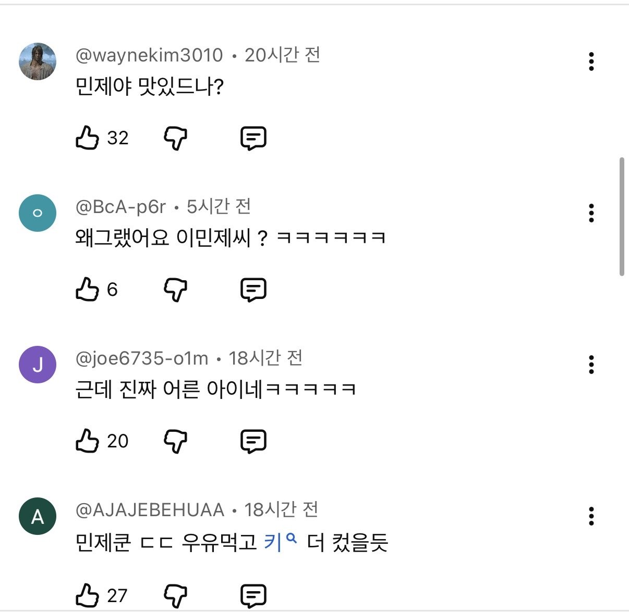629x612 pixels.
Task: Like the comment by @AJAJEBEHUAA
Action: (88, 595)
